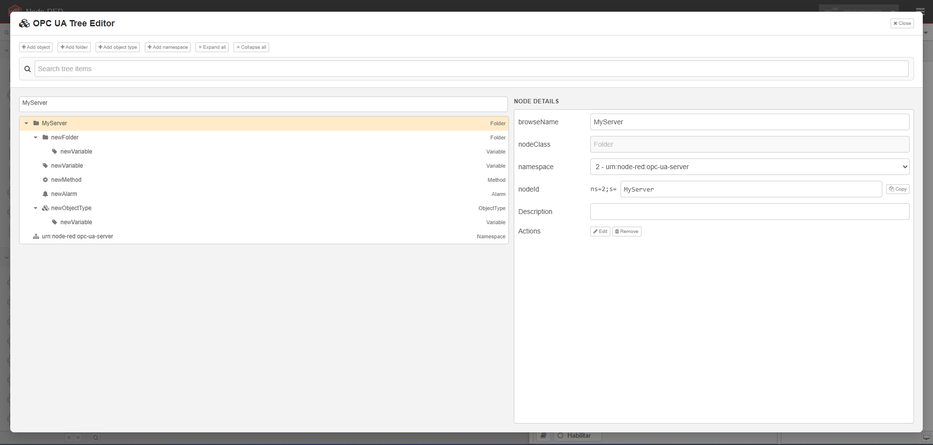Viewport: 933px width, 445px height.
Task: Add a new object to the tree
Action: point(36,47)
